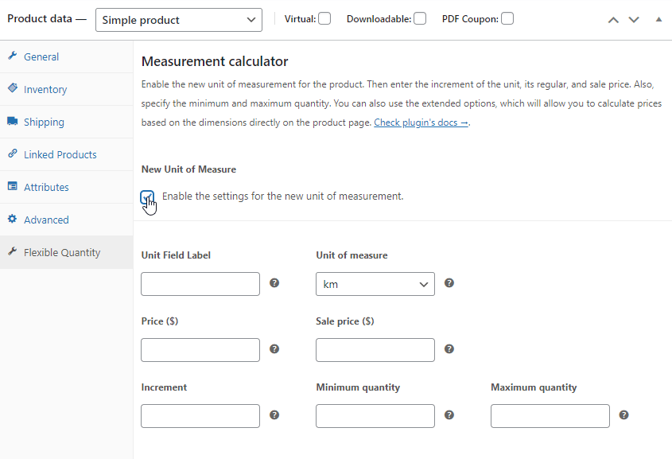The image size is (672, 459).
Task: Open the Simple product type dropdown
Action: coord(179,20)
